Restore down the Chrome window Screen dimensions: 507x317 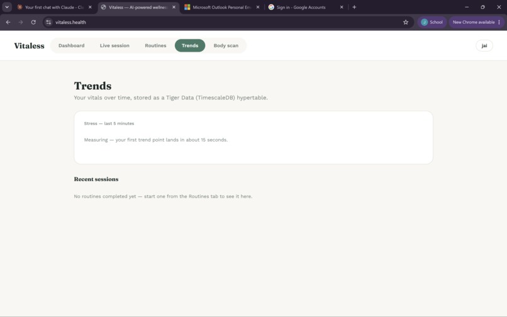(x=482, y=7)
